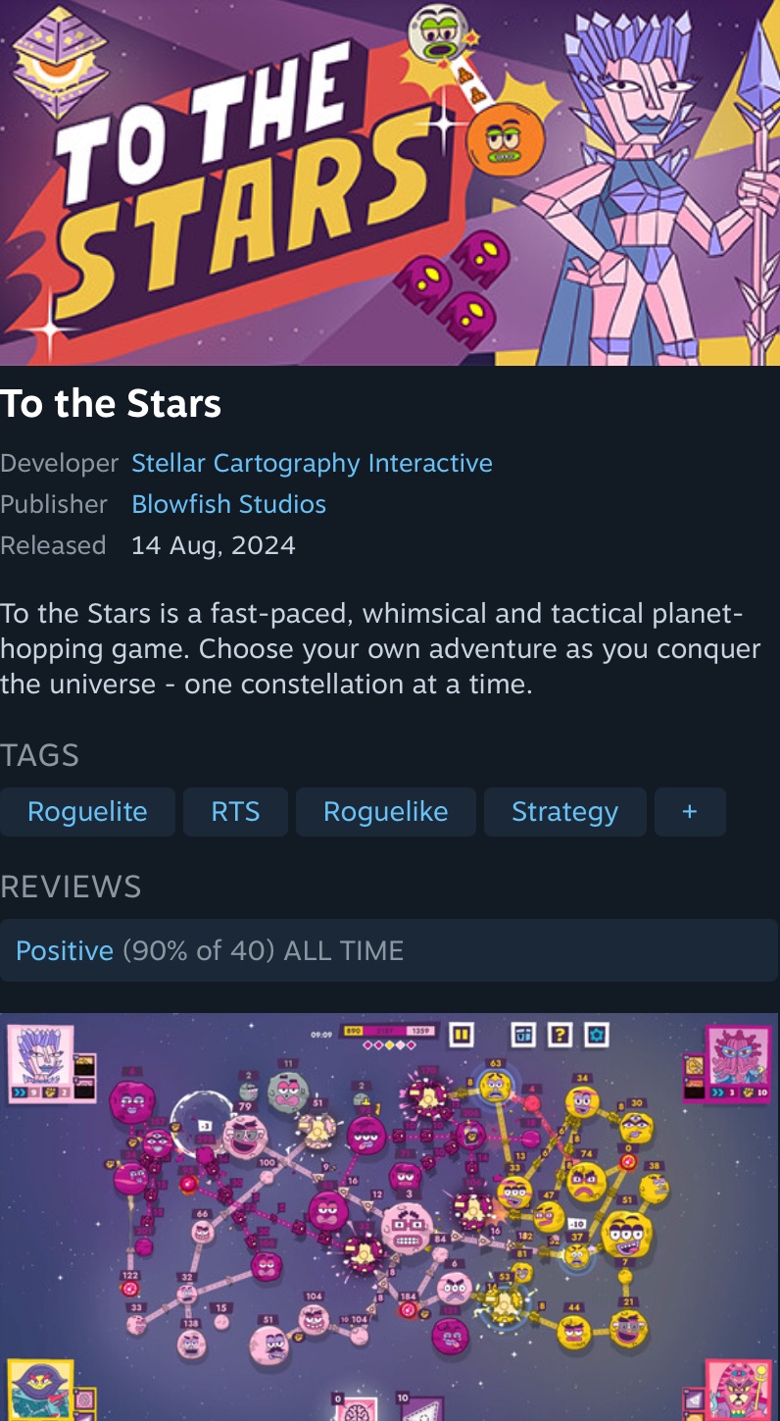Viewport: 780px width, 1421px height.
Task: Click the To the Stars banner image
Action: coord(390,182)
